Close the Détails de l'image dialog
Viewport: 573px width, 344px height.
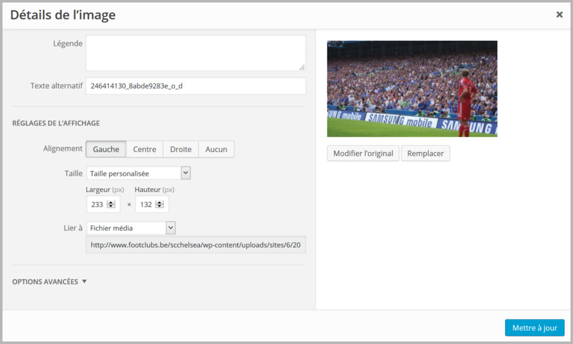tap(559, 14)
